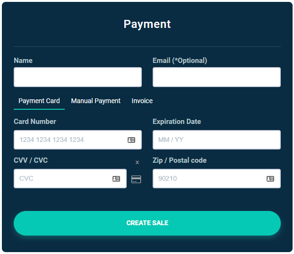294x254 pixels.
Task: Click the autofill icon in Card Number field
Action: [x=131, y=140]
